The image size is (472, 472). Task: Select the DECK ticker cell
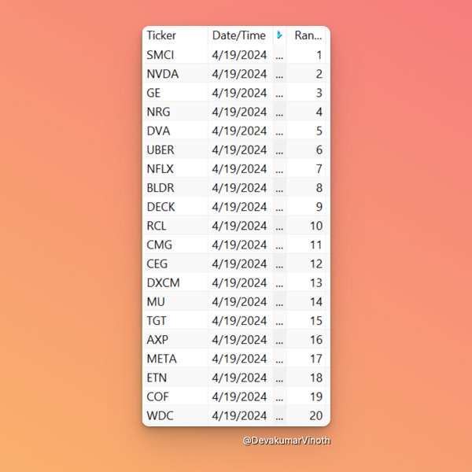[x=175, y=206]
